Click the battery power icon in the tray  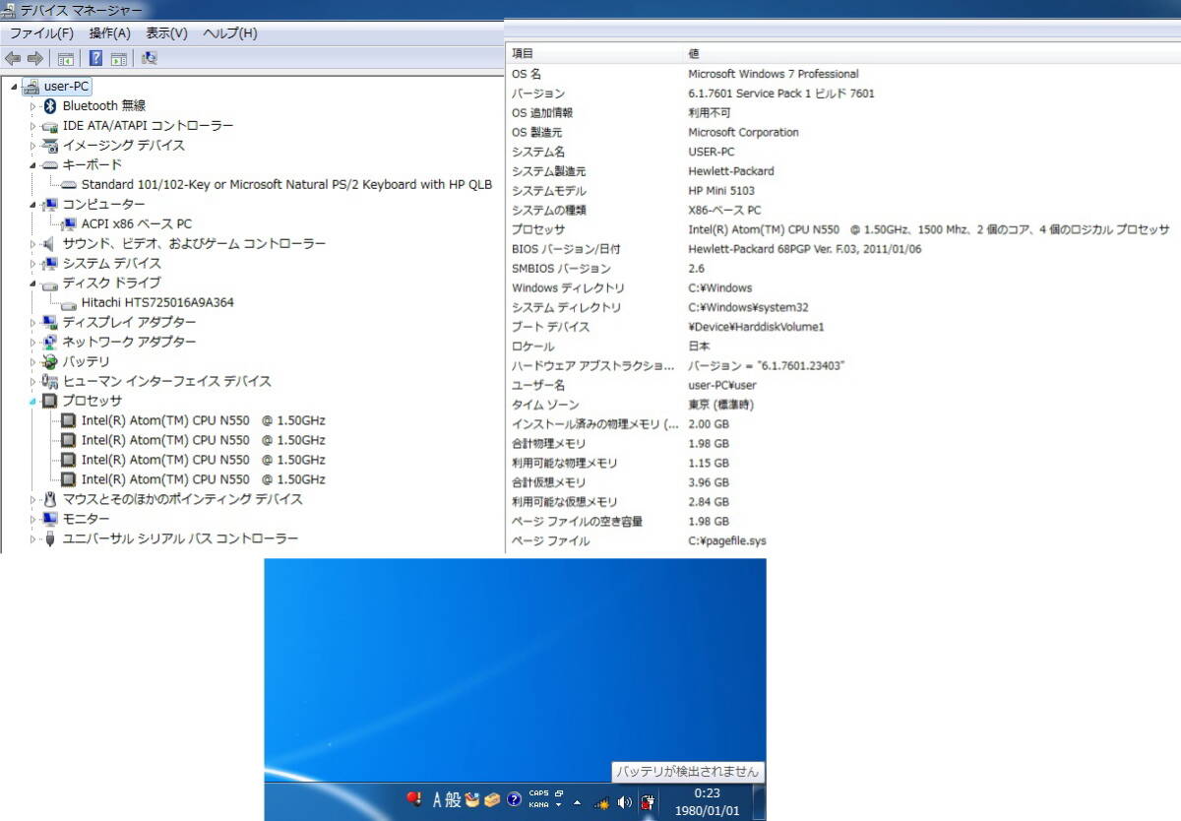tap(648, 801)
